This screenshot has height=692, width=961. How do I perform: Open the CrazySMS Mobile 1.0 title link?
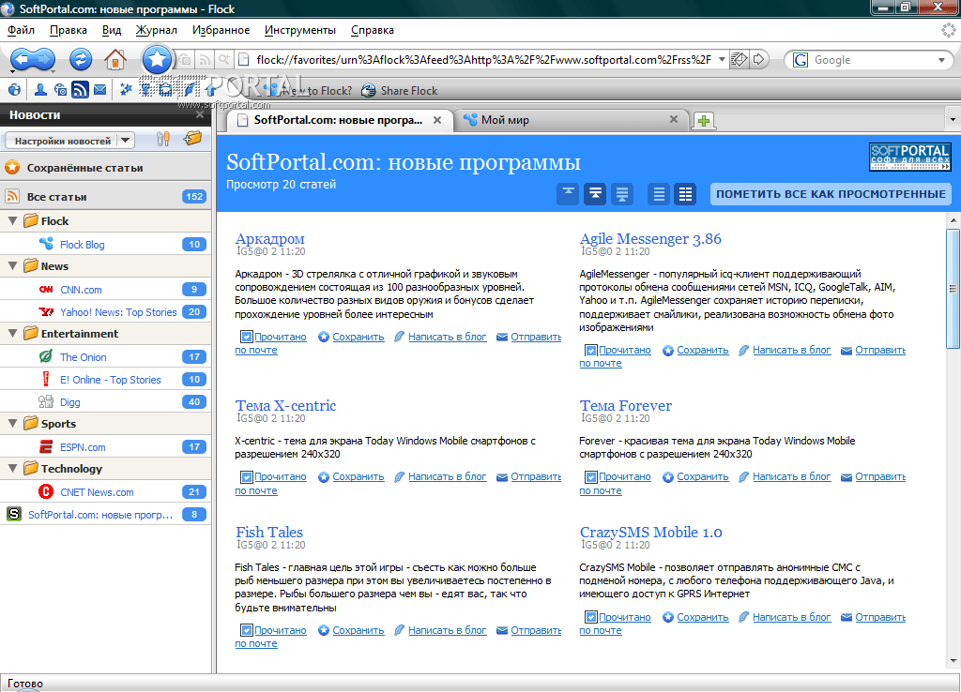tap(651, 533)
